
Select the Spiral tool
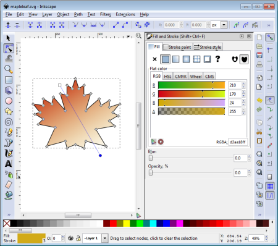point(9,122)
